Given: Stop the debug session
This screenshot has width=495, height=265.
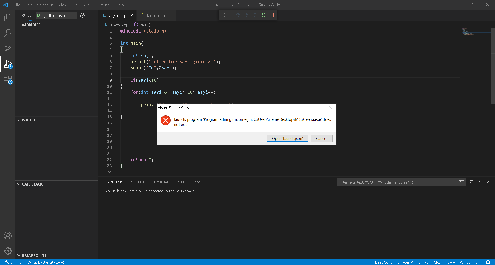Looking at the screenshot, I should tap(272, 15).
